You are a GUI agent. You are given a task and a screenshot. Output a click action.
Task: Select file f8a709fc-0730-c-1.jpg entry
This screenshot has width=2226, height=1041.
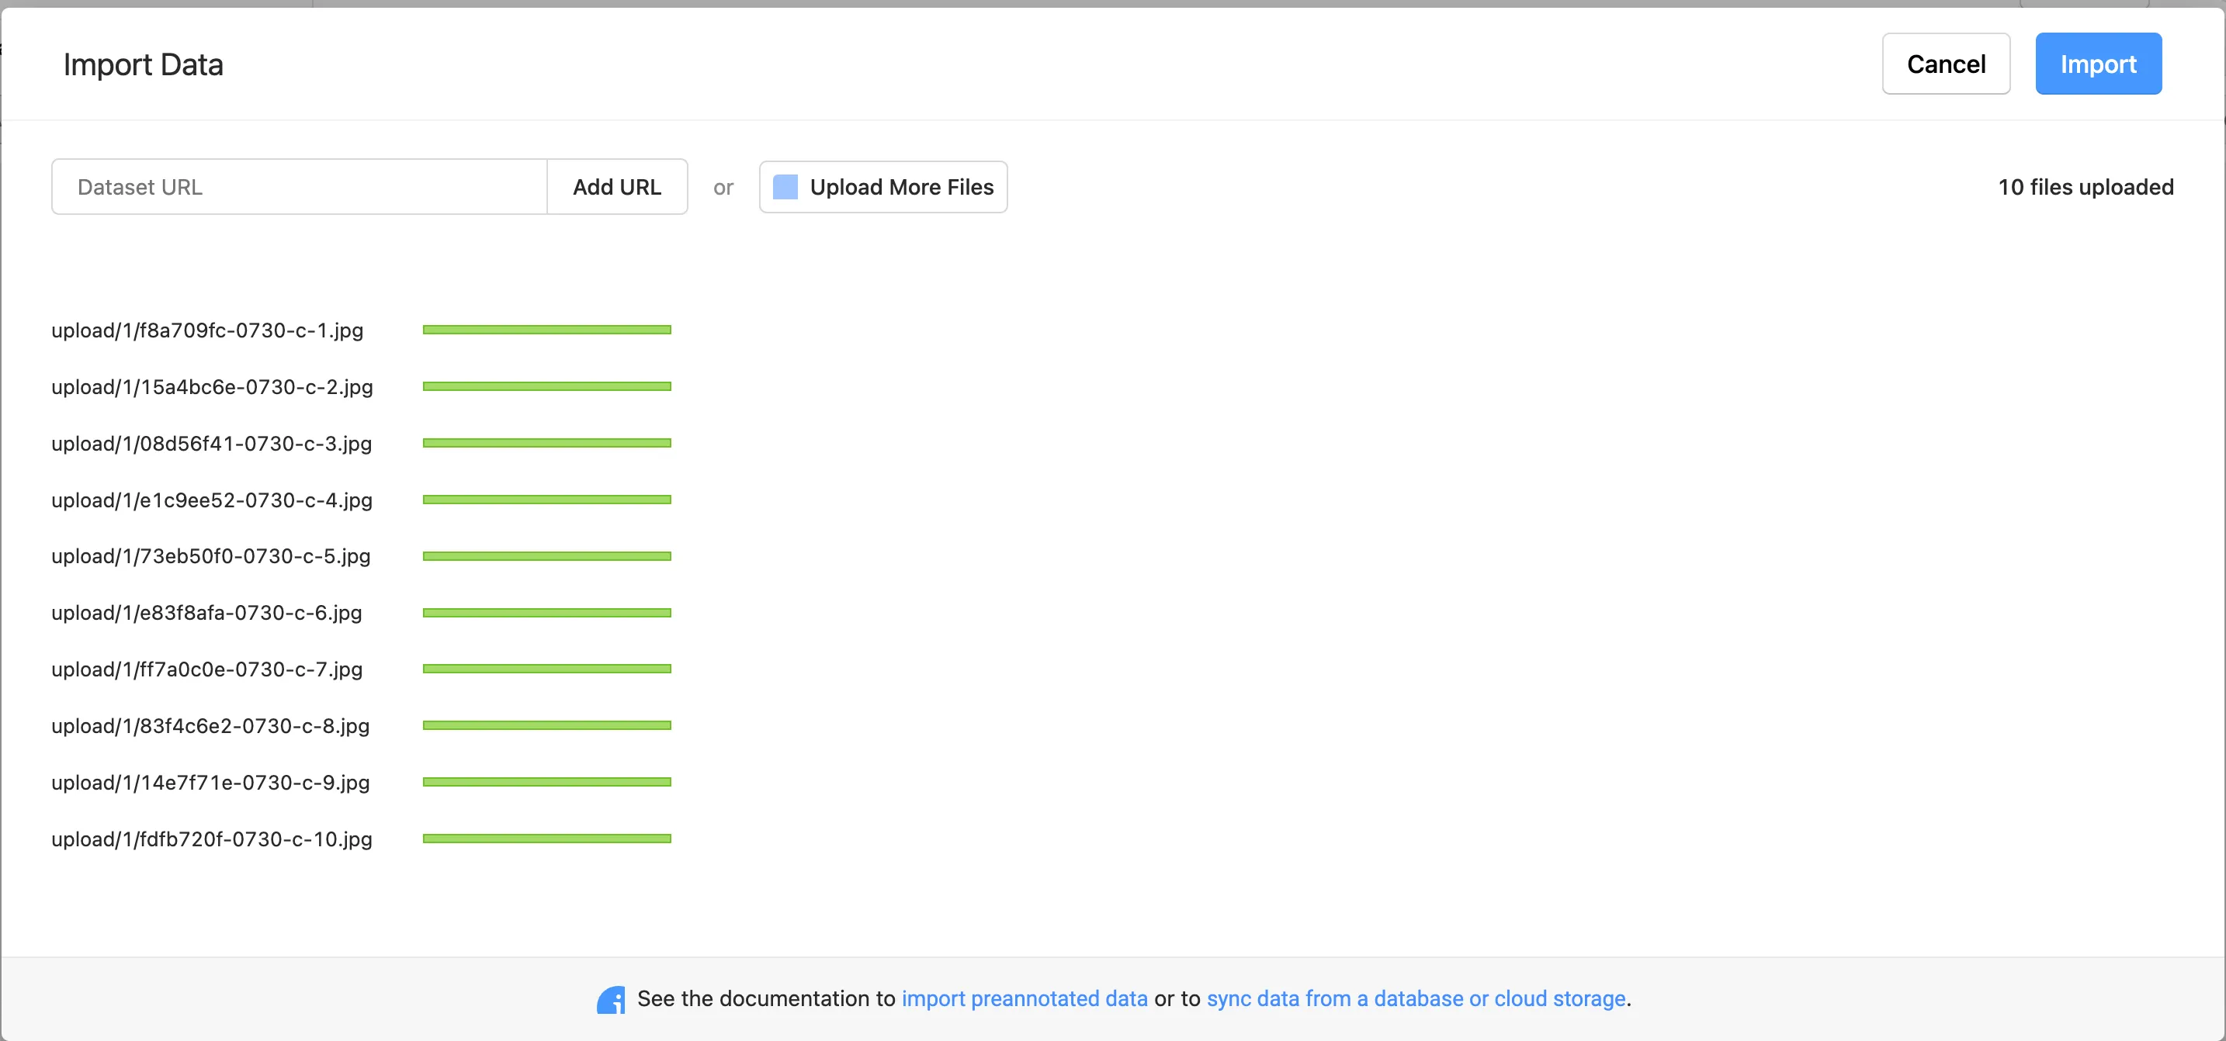(207, 331)
